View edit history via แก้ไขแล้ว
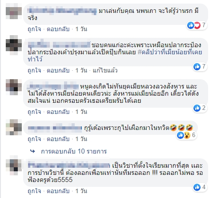Image resolution: width=221 pixels, height=198 pixels. (105, 70)
